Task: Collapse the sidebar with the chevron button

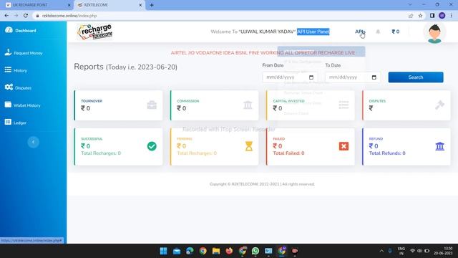Action: (34, 142)
